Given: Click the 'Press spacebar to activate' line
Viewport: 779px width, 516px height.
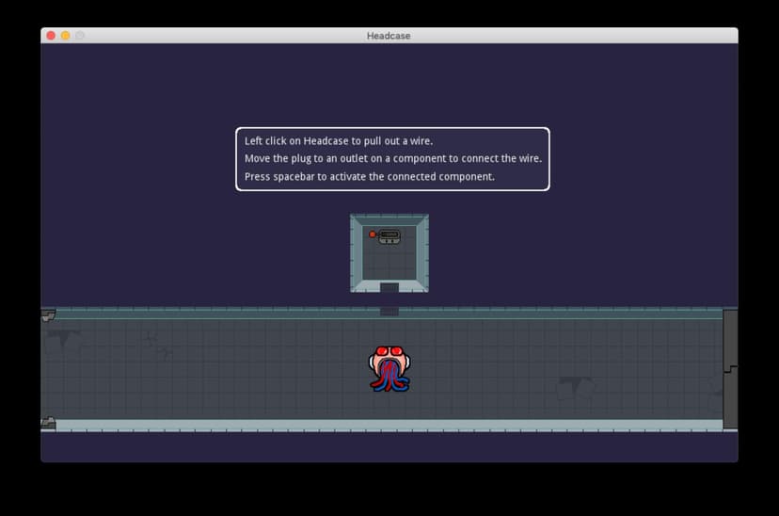Looking at the screenshot, I should click(x=370, y=176).
